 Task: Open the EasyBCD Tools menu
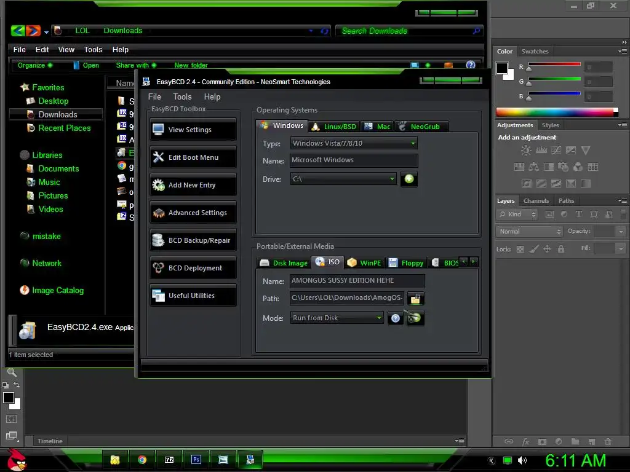click(182, 96)
